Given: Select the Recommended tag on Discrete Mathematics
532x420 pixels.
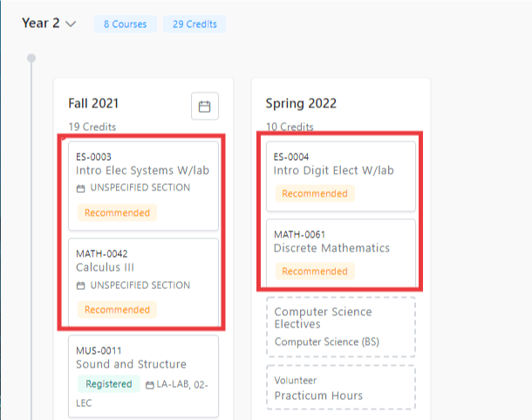Looking at the screenshot, I should (315, 272).
